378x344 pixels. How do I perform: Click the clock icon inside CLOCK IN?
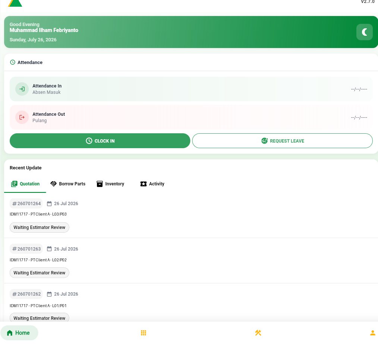[89, 141]
